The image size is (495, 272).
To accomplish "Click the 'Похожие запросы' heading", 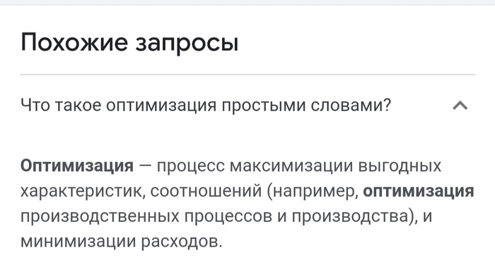I will point(129,42).
